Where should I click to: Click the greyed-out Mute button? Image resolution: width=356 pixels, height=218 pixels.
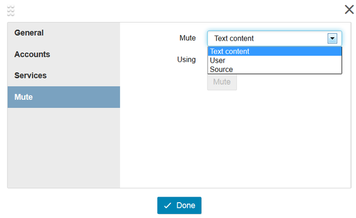pyautogui.click(x=222, y=82)
